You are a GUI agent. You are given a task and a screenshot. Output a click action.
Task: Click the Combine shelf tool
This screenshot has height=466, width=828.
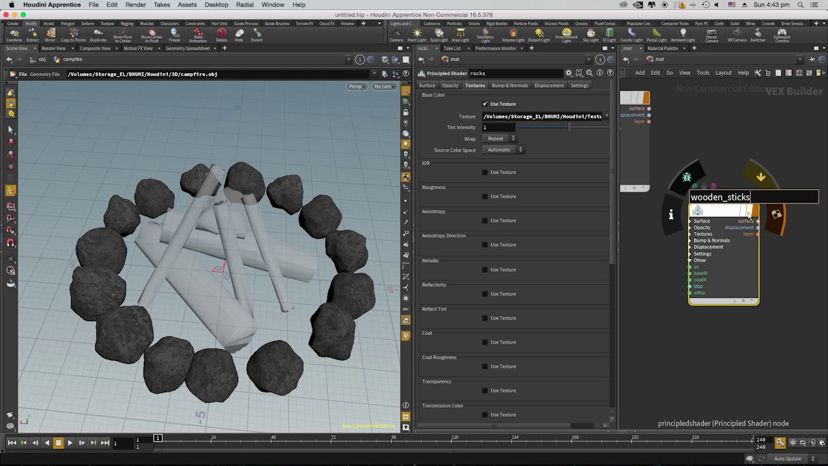coord(14,35)
